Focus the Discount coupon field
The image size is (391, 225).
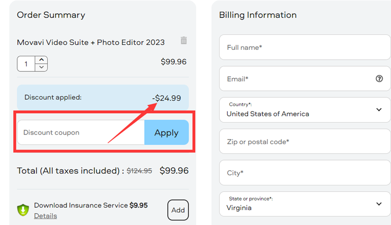[81, 133]
